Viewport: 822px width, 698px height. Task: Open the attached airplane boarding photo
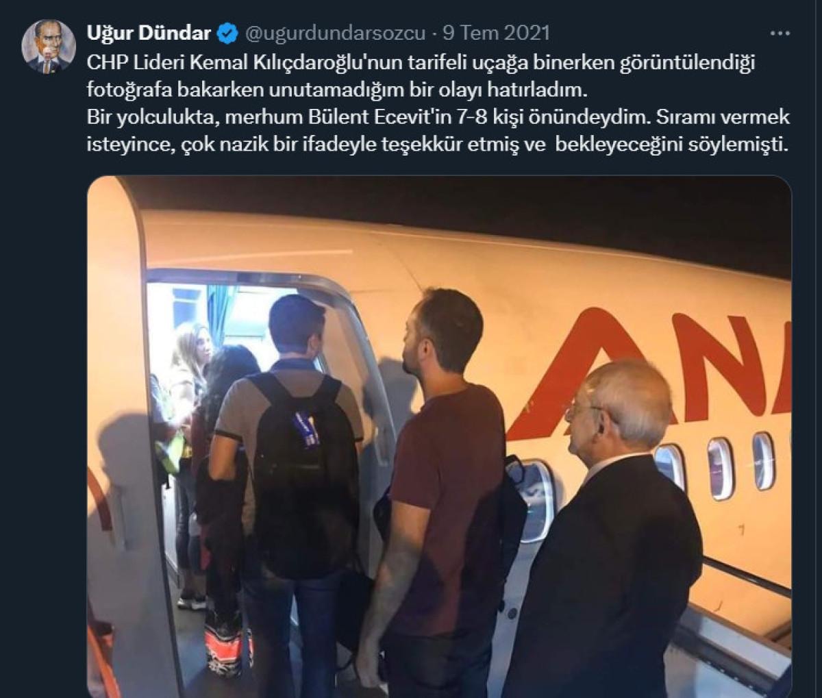pyautogui.click(x=439, y=436)
